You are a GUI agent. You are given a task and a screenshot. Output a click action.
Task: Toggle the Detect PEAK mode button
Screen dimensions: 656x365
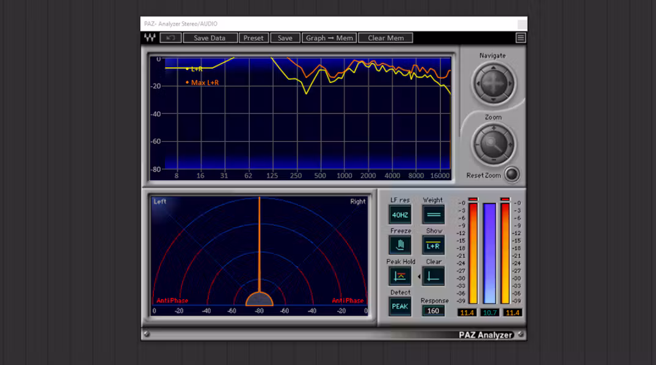pos(400,306)
